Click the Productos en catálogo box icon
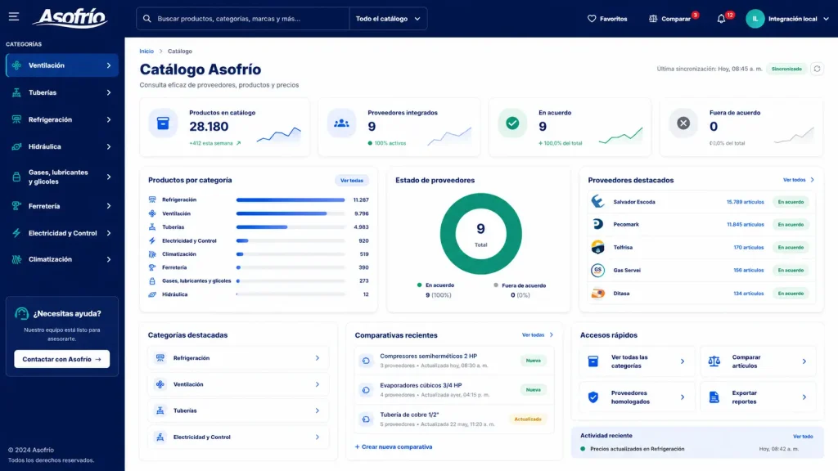Screen dimensions: 838x471 [x=163, y=123]
